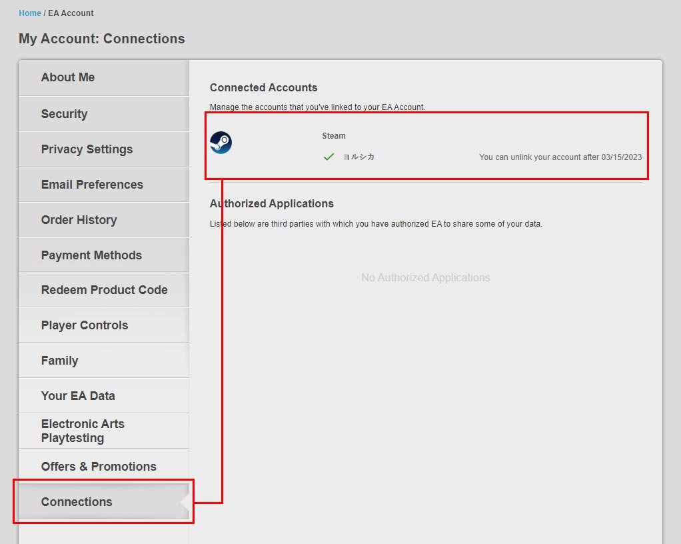
Task: Click the Home breadcrumb link
Action: (x=30, y=13)
